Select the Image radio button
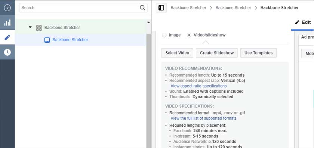 point(164,35)
